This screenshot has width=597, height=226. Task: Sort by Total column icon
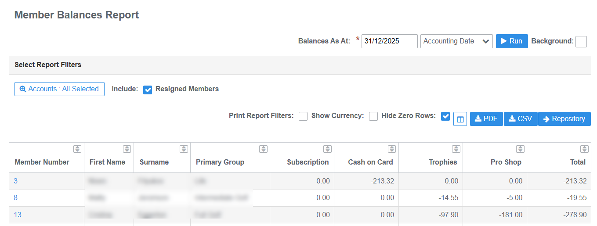pos(584,149)
